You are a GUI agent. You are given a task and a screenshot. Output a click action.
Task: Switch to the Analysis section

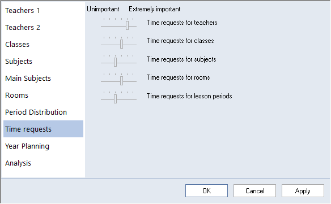point(43,163)
